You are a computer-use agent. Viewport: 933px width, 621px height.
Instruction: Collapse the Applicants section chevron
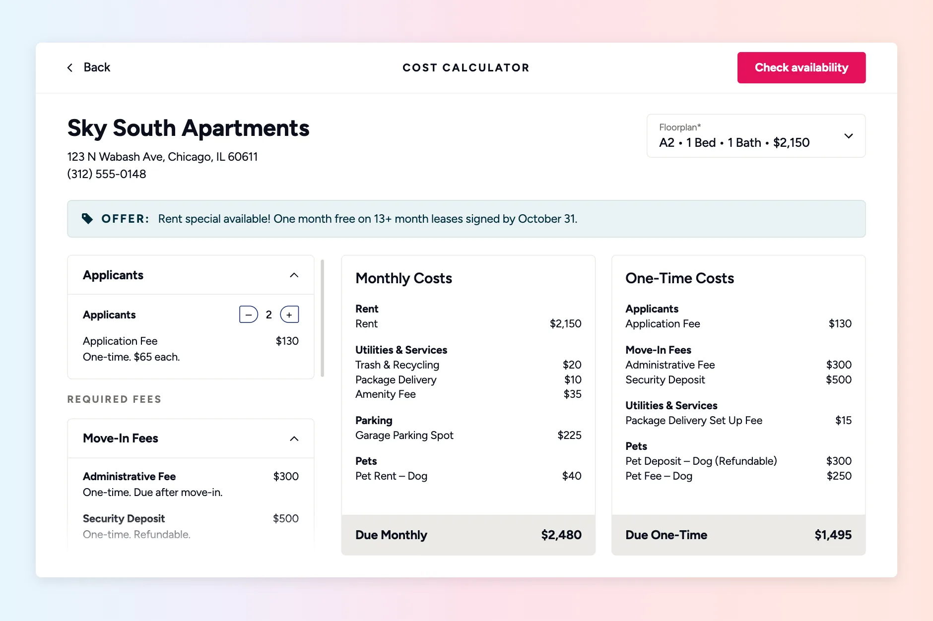coord(294,275)
